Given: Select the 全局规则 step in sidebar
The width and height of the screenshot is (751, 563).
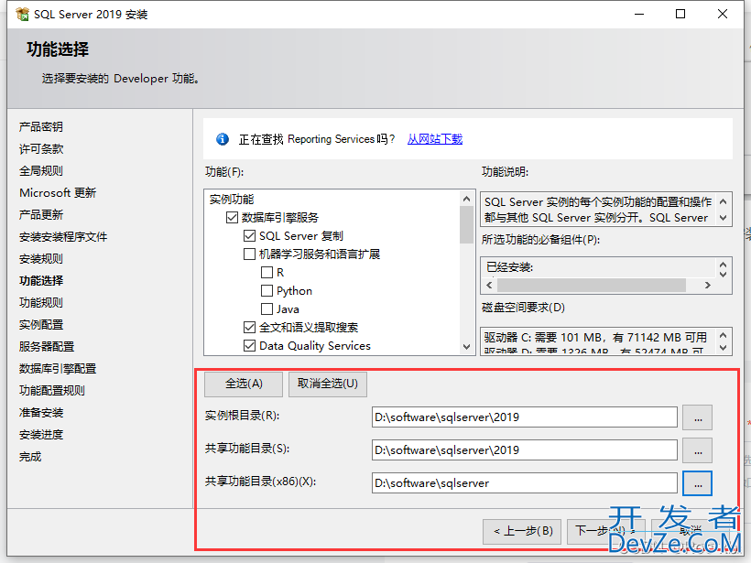Looking at the screenshot, I should (x=41, y=171).
